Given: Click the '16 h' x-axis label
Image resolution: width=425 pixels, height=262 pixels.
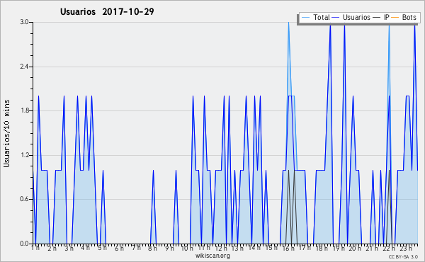Looking at the screenshot, I should tap(288, 248).
